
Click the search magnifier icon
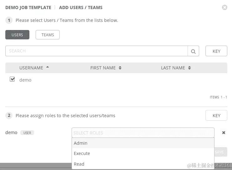[193, 51]
